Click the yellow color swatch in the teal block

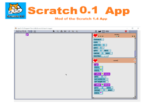tap(101, 67)
